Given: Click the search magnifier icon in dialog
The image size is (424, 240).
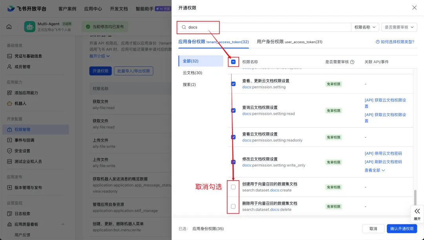Looking at the screenshot, I should (184, 27).
